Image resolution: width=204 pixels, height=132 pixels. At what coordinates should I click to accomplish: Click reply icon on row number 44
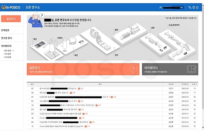coord(80,118)
